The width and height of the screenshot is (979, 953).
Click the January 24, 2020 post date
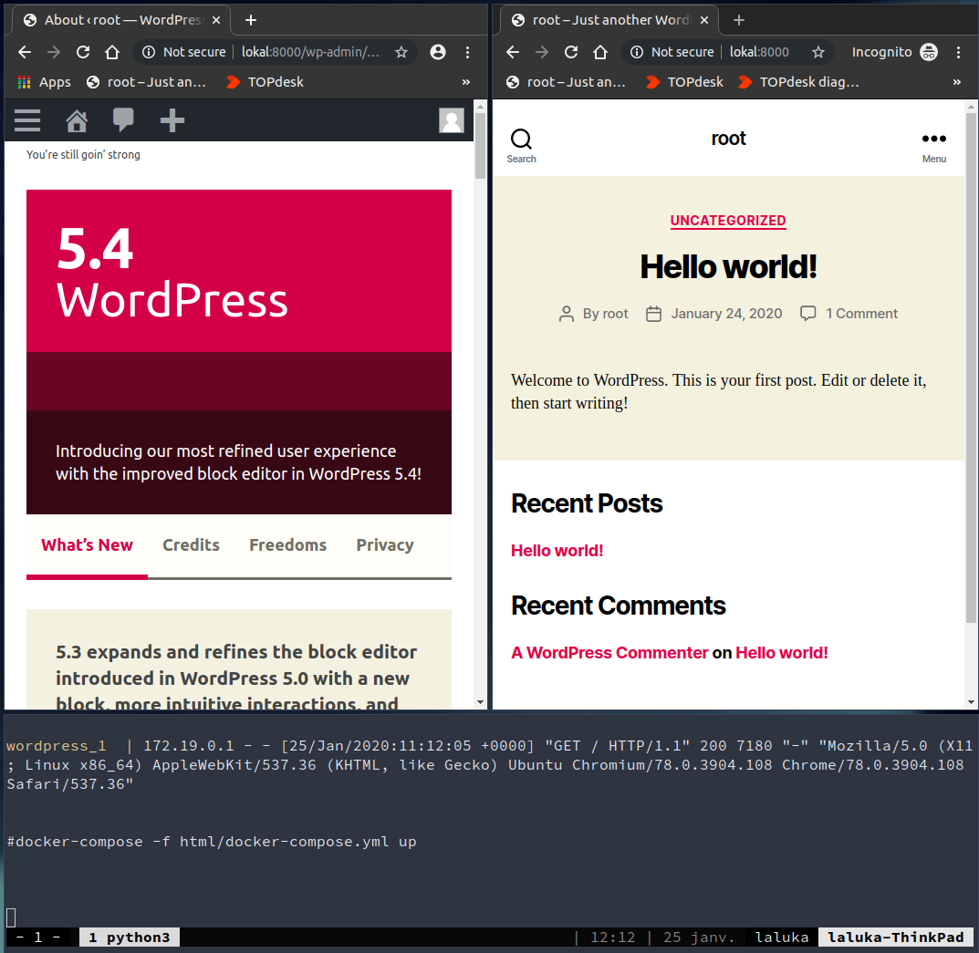[x=727, y=314]
